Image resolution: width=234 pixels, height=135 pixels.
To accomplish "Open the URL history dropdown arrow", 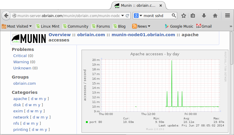I will tap(122, 16).
